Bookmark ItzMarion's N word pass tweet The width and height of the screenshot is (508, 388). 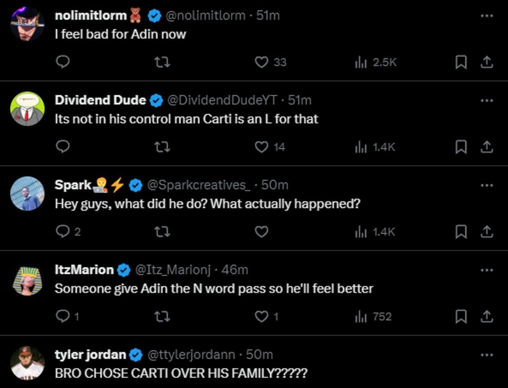point(460,316)
